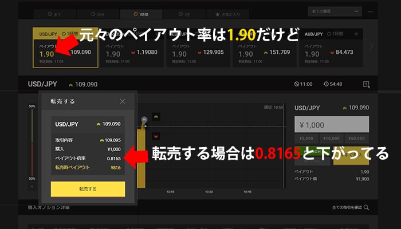401x229 pixels.
Task: Choose the green HIGH button
Action: pos(313,151)
